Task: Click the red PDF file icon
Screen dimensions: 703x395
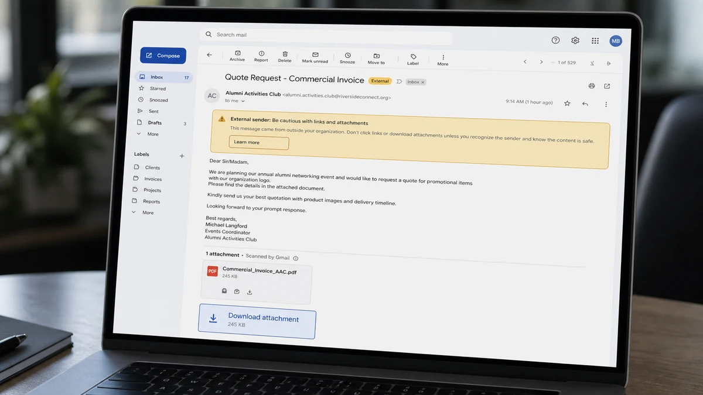Action: point(212,271)
